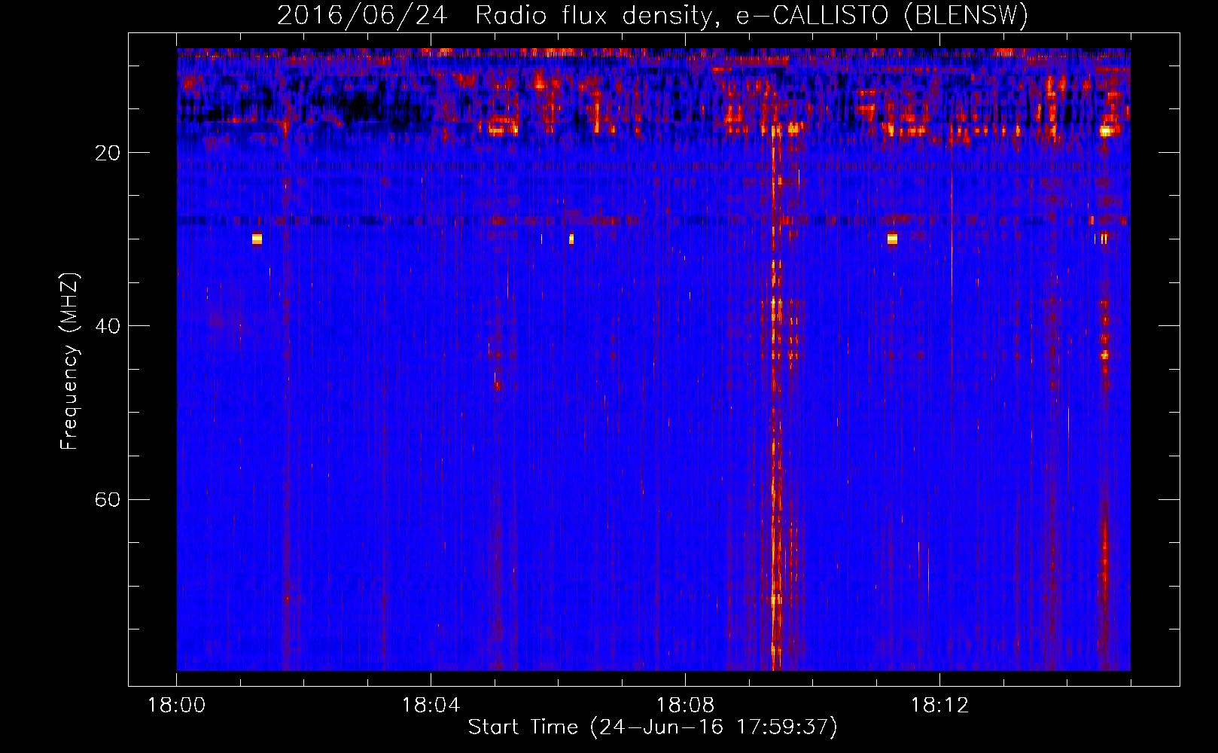Click the 18:08 time tick label

click(x=685, y=706)
